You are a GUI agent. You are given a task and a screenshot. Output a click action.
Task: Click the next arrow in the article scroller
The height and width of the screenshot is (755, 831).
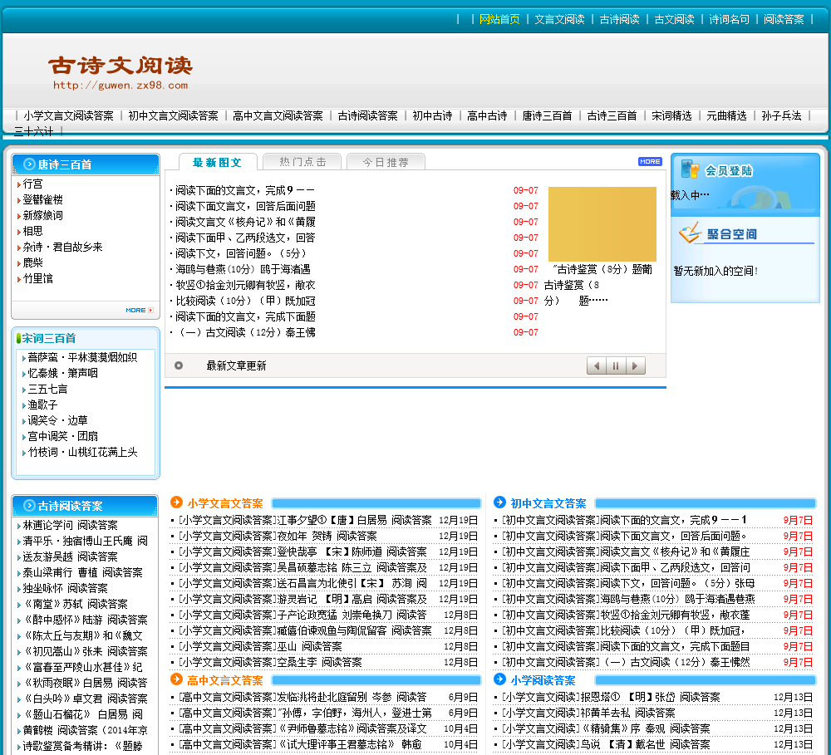pyautogui.click(x=636, y=365)
